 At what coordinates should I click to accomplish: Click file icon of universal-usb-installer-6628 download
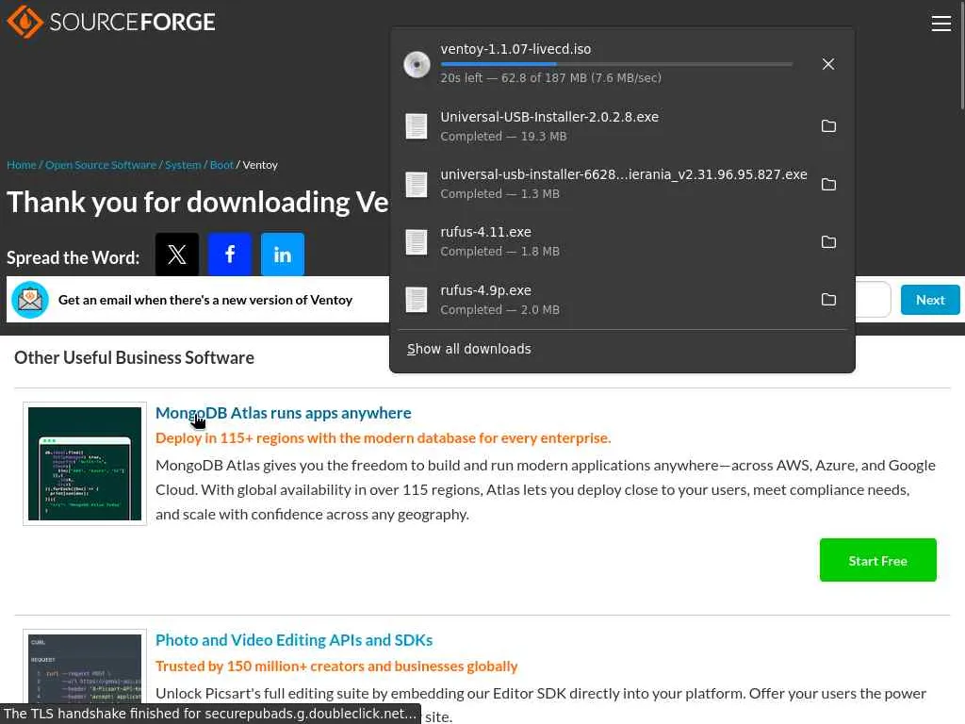(x=417, y=184)
